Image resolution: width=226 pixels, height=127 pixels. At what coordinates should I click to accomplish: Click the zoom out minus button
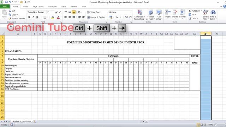click(216, 125)
